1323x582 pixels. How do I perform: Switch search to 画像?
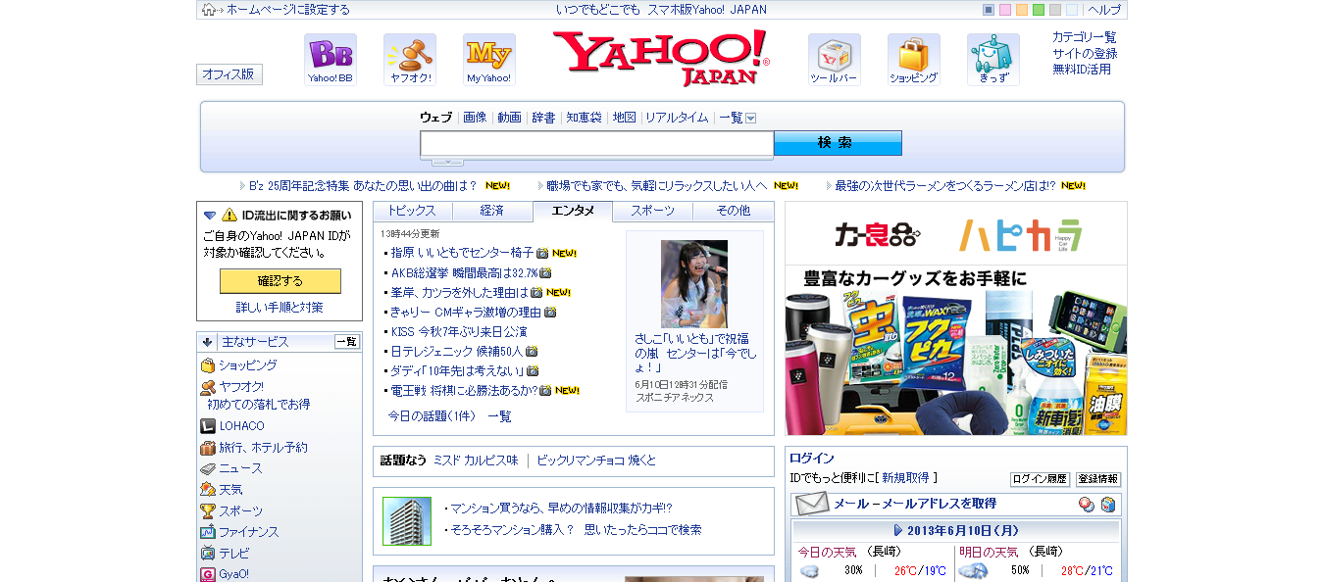(475, 118)
